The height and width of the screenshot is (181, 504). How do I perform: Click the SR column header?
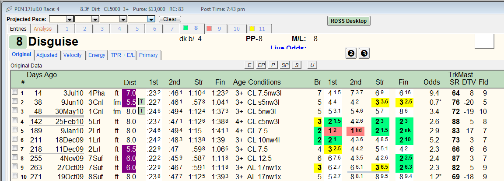454,82
